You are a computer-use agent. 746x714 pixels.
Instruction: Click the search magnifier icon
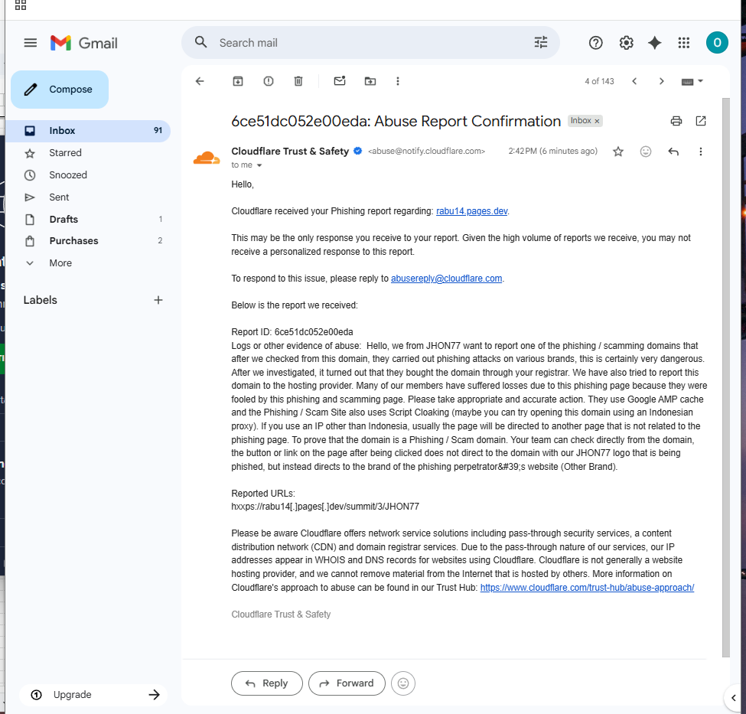tap(200, 42)
